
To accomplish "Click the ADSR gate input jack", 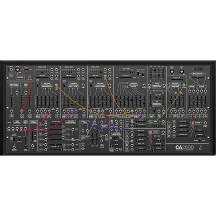I will pos(149,85).
